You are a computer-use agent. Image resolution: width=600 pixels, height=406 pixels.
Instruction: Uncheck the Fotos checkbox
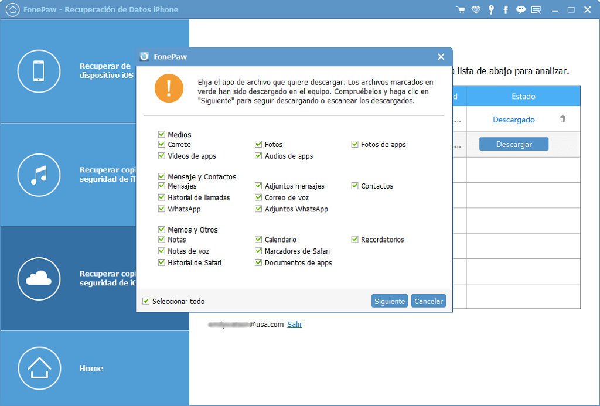point(258,144)
